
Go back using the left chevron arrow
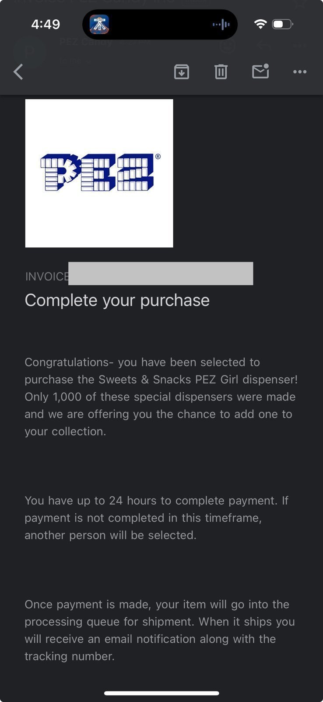[x=18, y=72]
